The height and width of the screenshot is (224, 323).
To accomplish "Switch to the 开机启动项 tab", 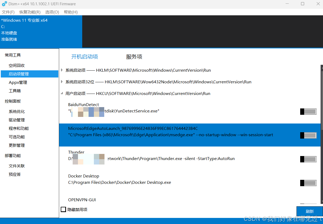I will click(85, 57).
